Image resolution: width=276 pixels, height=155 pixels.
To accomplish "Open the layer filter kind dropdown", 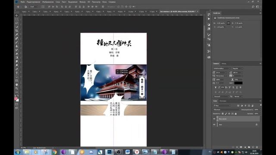I will click(x=222, y=105).
